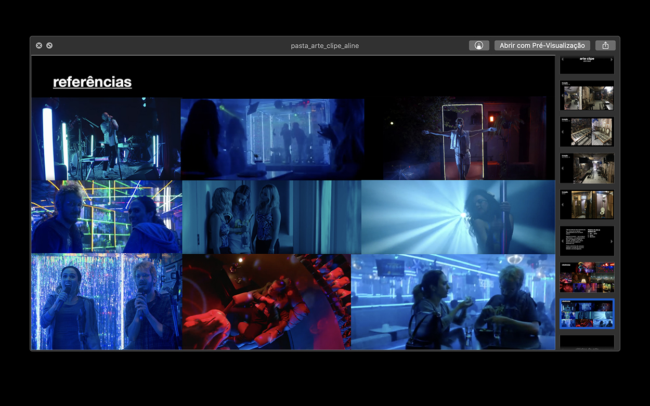650x406 pixels.
Task: Click Abrir com Pré-Visualização button
Action: click(542, 46)
